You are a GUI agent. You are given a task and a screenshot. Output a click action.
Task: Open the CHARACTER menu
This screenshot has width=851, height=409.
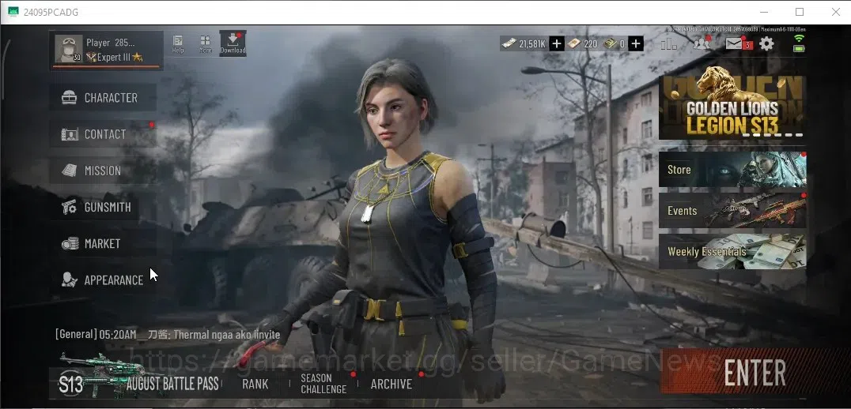pos(104,97)
